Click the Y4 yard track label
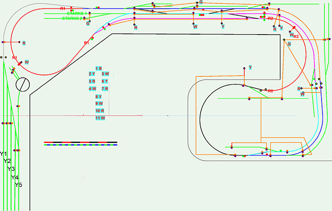The width and height of the screenshot is (332, 211). pyautogui.click(x=15, y=177)
